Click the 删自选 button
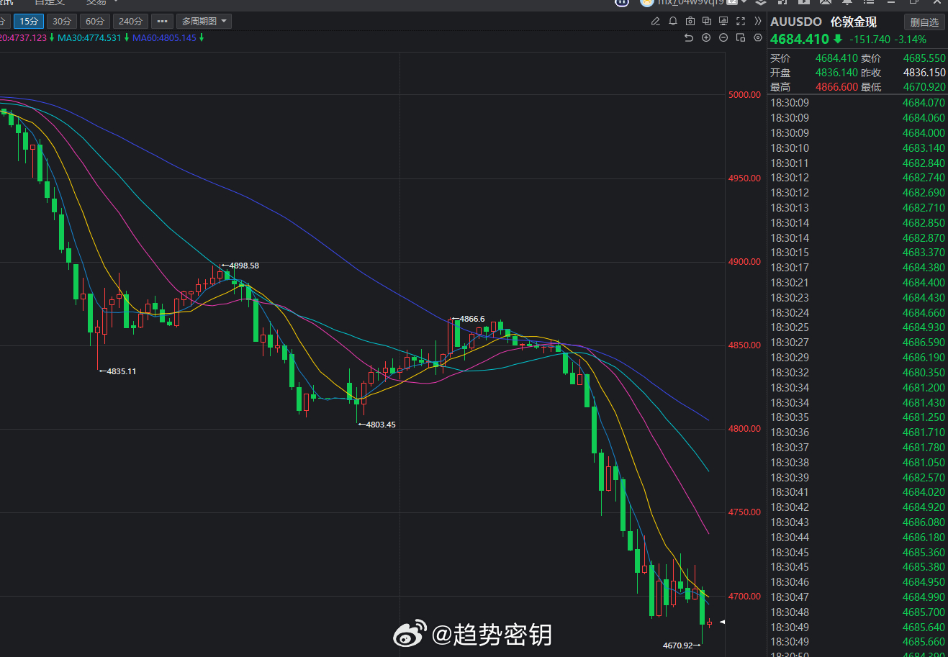The width and height of the screenshot is (948, 657). pos(924,22)
